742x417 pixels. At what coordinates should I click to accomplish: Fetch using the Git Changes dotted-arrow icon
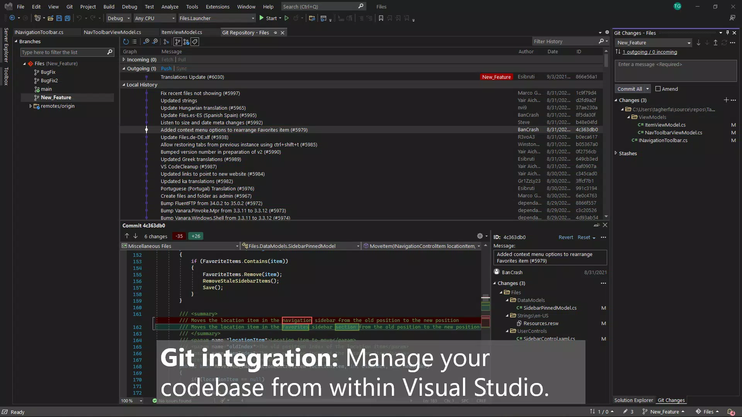coord(698,43)
